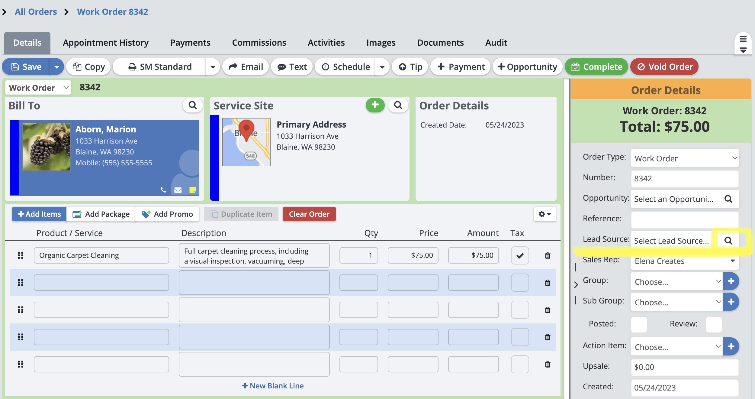Viewport: 755px width, 399px height.
Task: Click the green add Service Site plus icon
Action: coord(375,105)
